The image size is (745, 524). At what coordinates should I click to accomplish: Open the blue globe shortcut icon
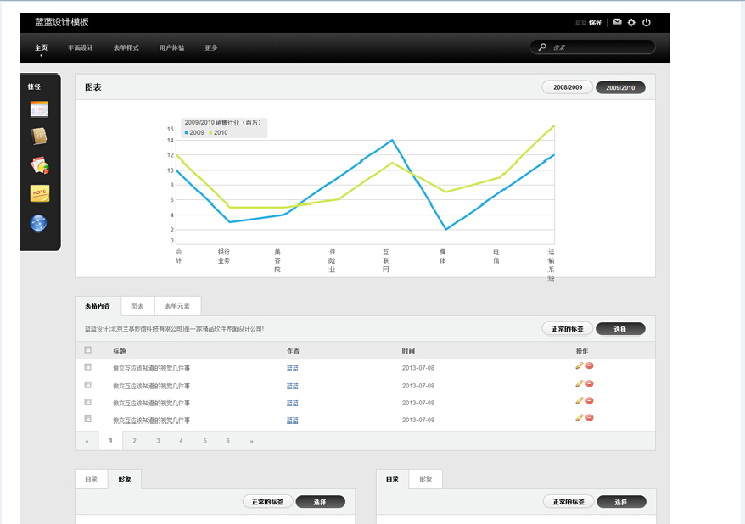click(x=38, y=224)
